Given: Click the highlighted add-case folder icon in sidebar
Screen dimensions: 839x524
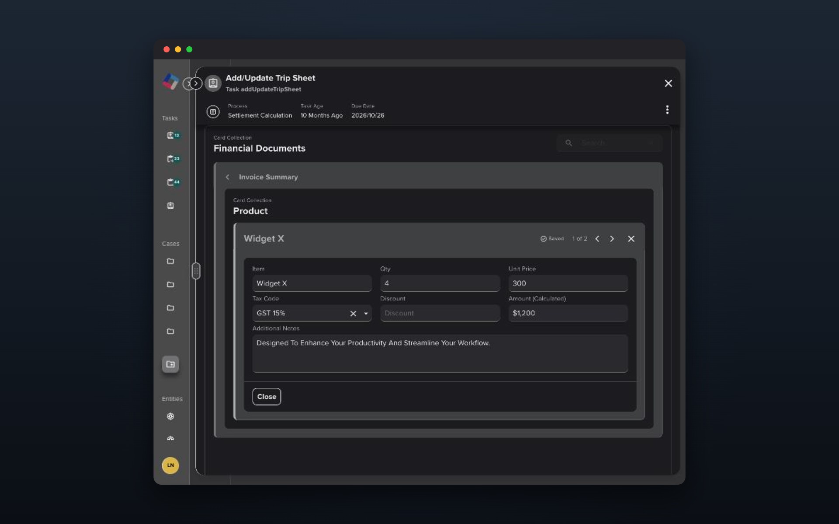Looking at the screenshot, I should 170,364.
